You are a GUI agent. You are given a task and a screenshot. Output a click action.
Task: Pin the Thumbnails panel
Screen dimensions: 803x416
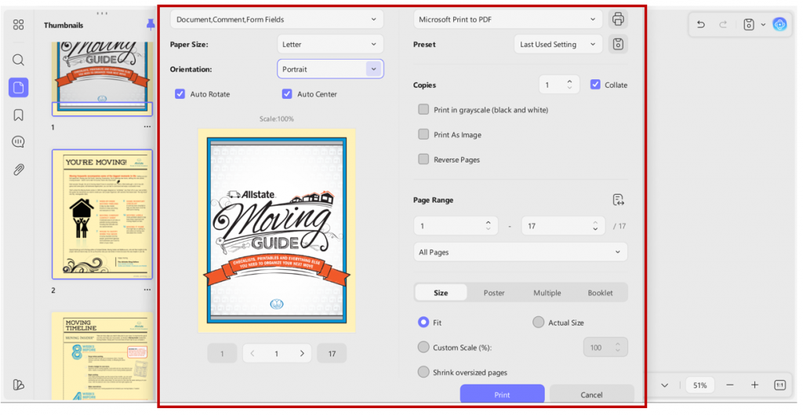coord(150,24)
